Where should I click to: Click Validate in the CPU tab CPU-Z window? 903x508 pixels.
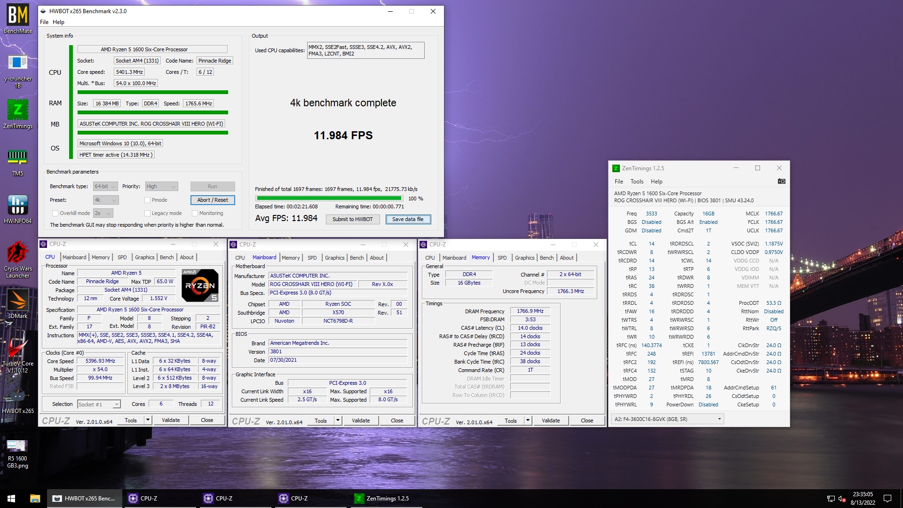coord(171,420)
